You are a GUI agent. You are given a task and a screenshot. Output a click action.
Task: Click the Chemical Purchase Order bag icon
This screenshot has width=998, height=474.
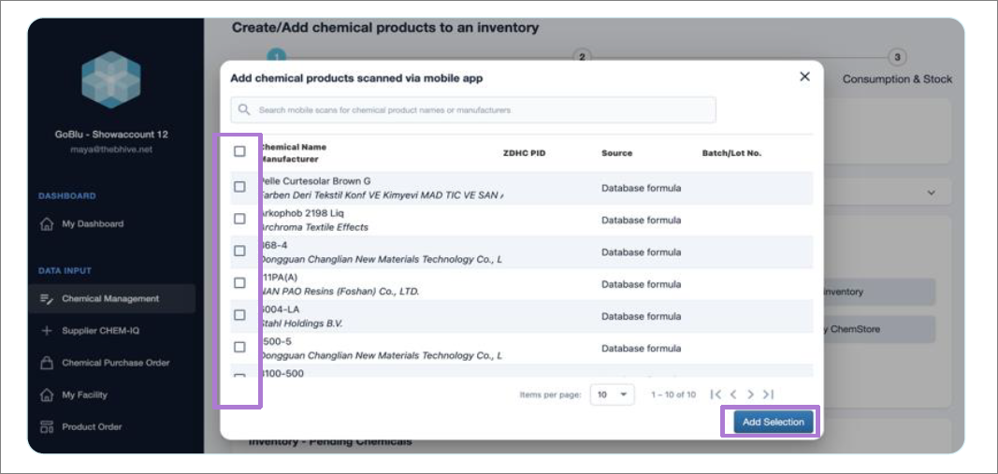pos(47,363)
